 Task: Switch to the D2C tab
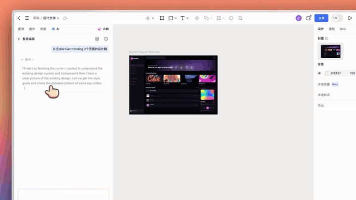pos(343,29)
